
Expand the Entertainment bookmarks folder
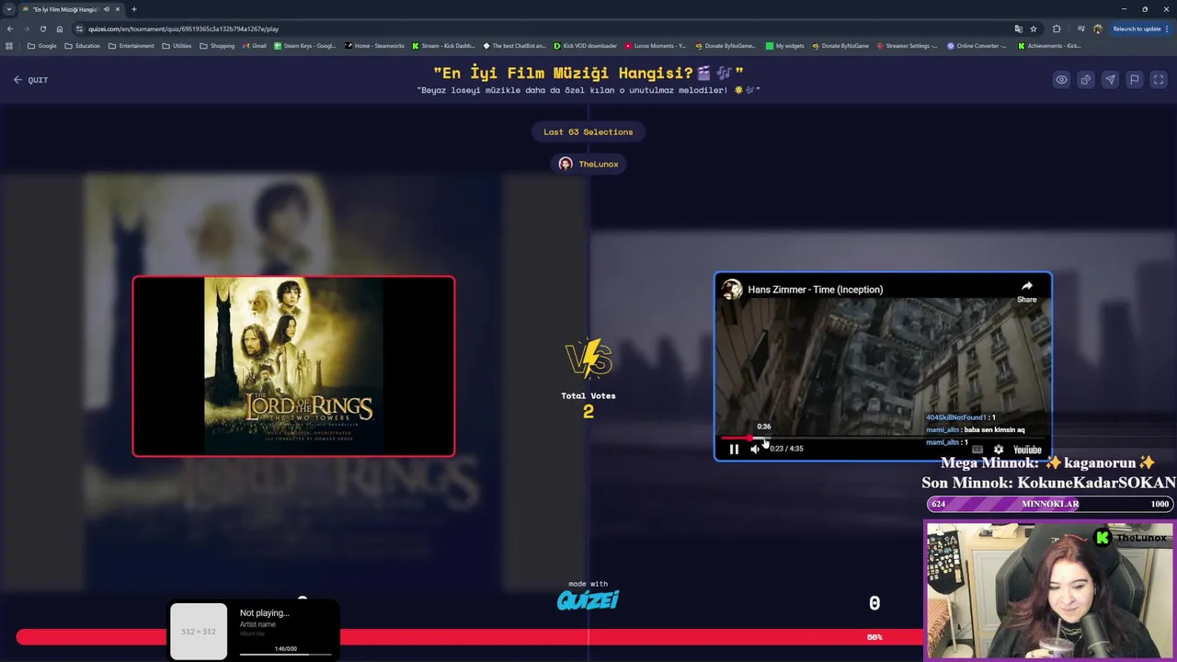coord(131,46)
